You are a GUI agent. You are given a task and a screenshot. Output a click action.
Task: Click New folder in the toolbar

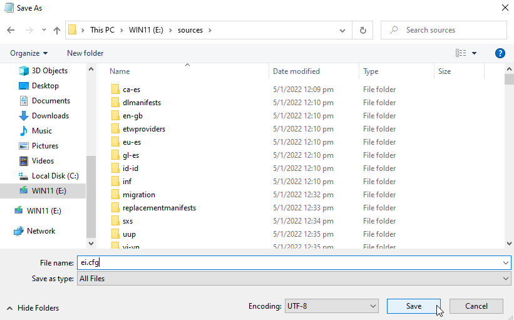[85, 53]
